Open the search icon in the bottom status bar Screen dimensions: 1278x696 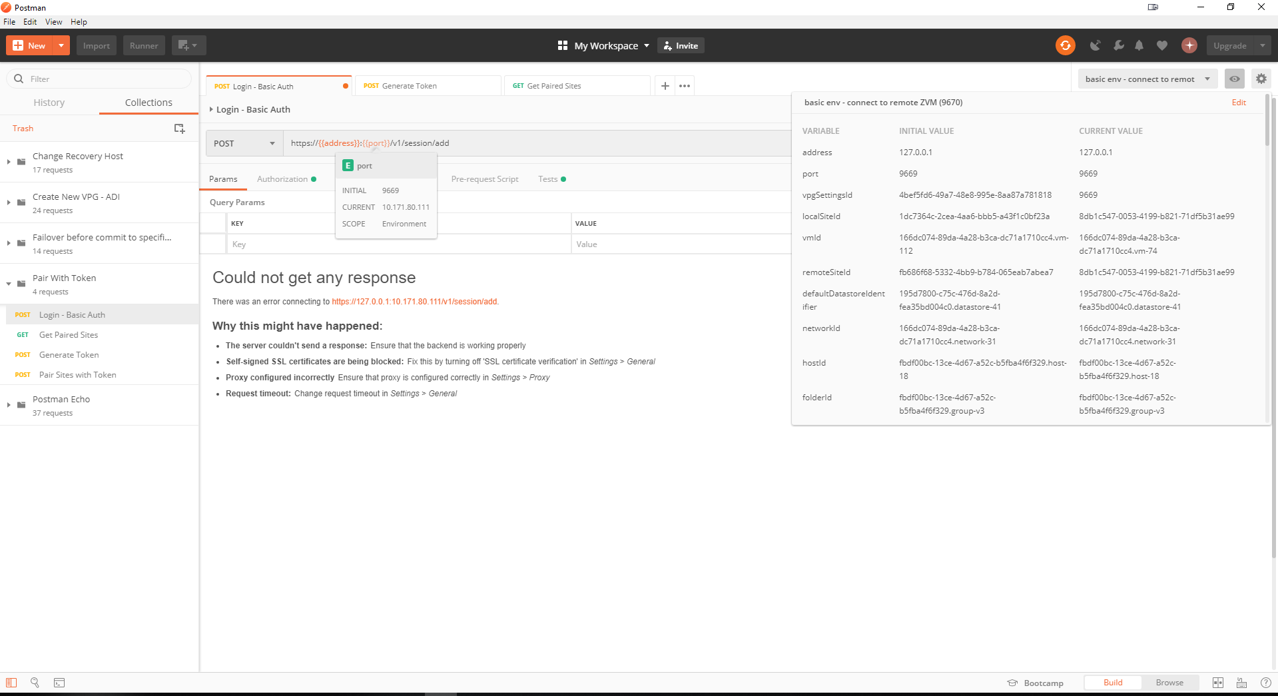[x=35, y=683]
